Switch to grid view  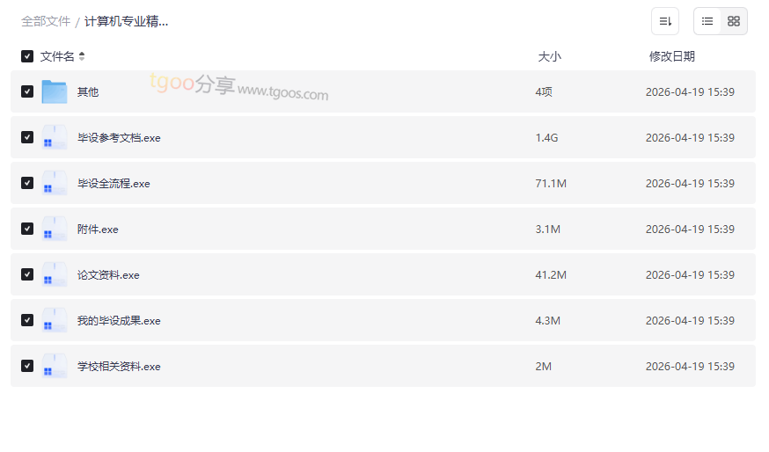(734, 21)
